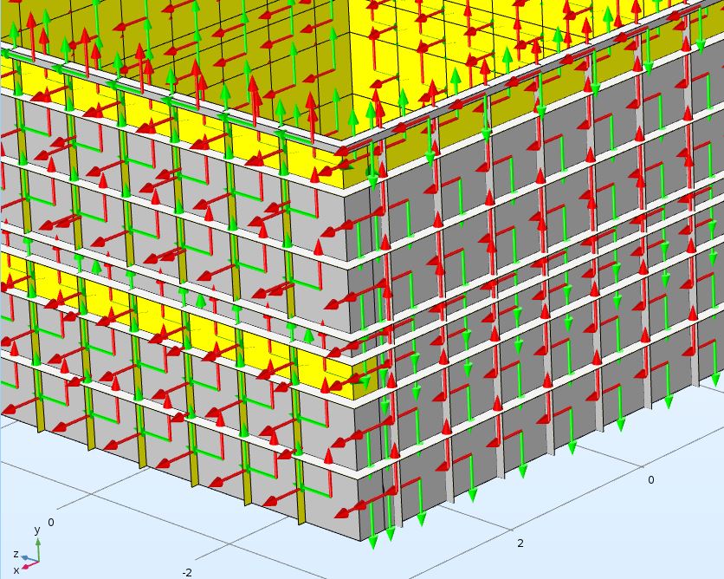Click the 'z' label on the axis triad
Image resolution: width=724 pixels, height=579 pixels.
pyautogui.click(x=16, y=554)
